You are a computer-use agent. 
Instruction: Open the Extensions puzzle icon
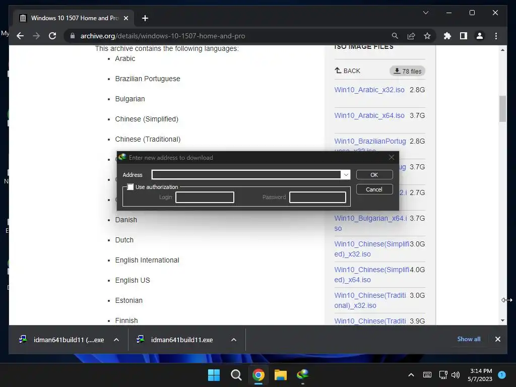tap(447, 36)
